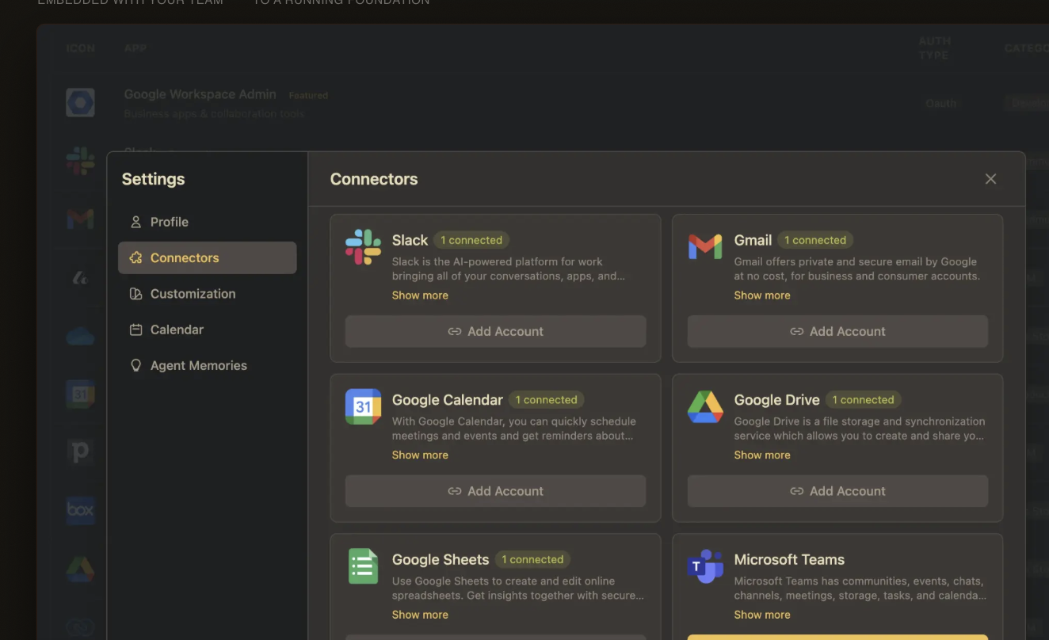Show more of Microsoft Teams description
This screenshot has width=1049, height=640.
coord(762,615)
